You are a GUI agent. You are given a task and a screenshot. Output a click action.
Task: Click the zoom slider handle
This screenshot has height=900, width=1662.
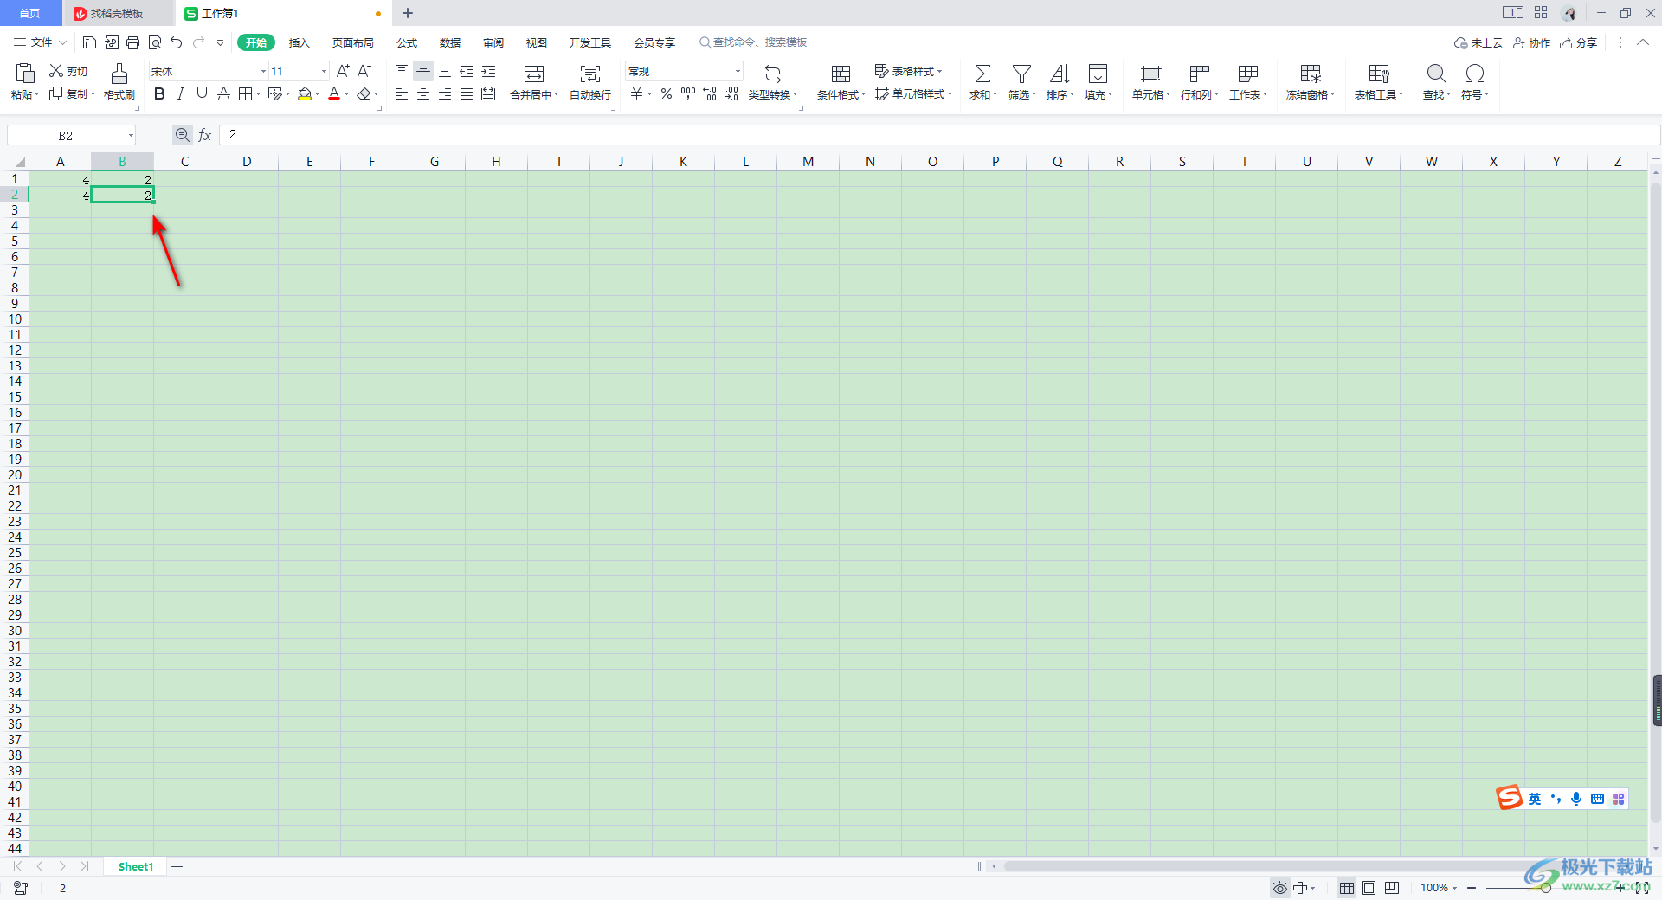tap(1545, 888)
